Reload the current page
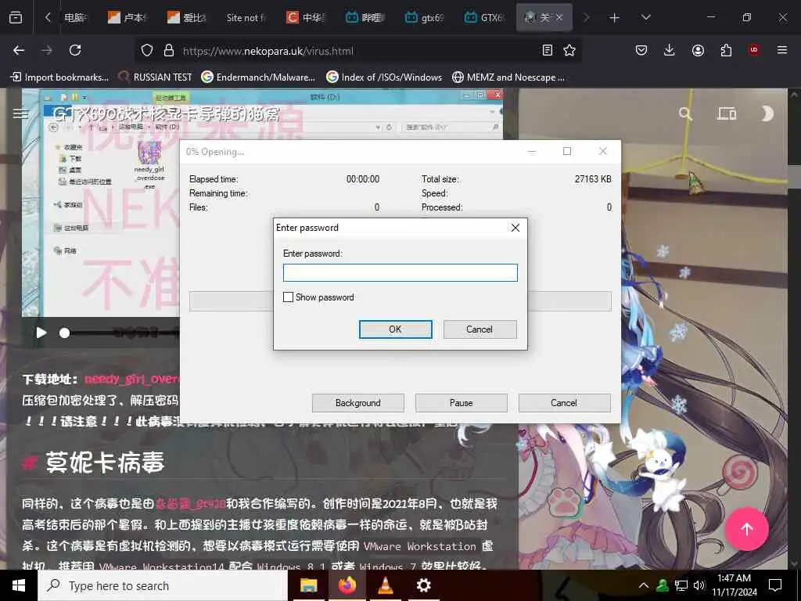This screenshot has width=801, height=601. 75,50
